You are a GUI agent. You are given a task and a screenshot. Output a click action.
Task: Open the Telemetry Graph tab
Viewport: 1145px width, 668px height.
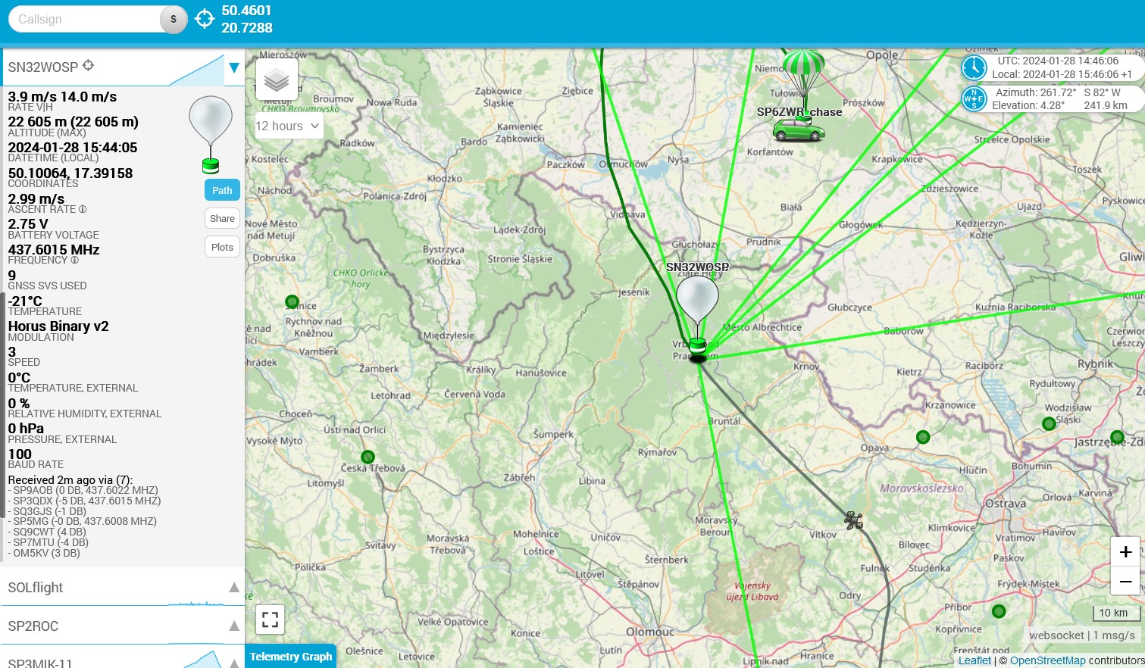(x=291, y=656)
